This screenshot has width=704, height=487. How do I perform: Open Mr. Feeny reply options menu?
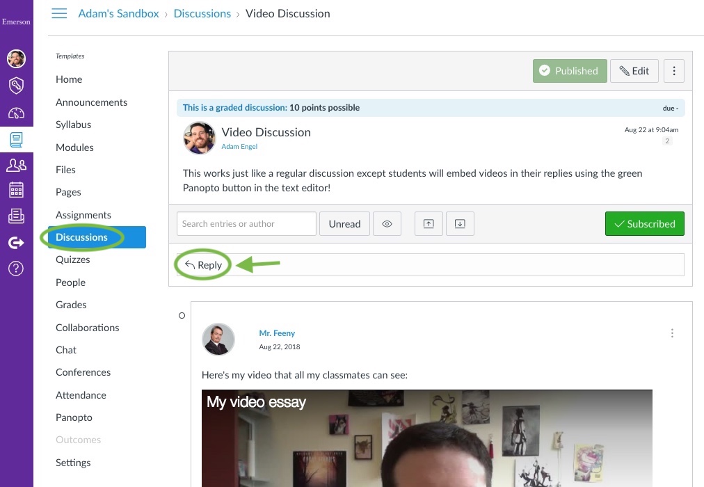point(672,333)
